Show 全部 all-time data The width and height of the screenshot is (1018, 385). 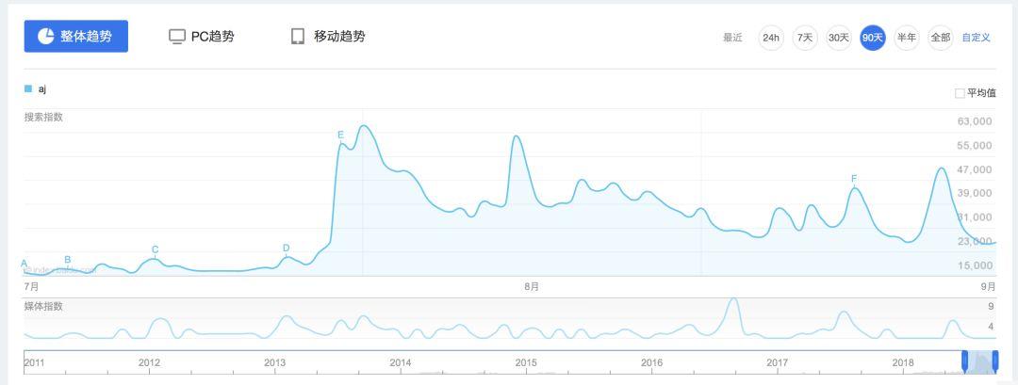(x=940, y=38)
